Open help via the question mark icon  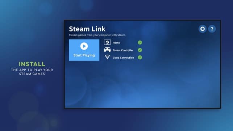pos(212,29)
